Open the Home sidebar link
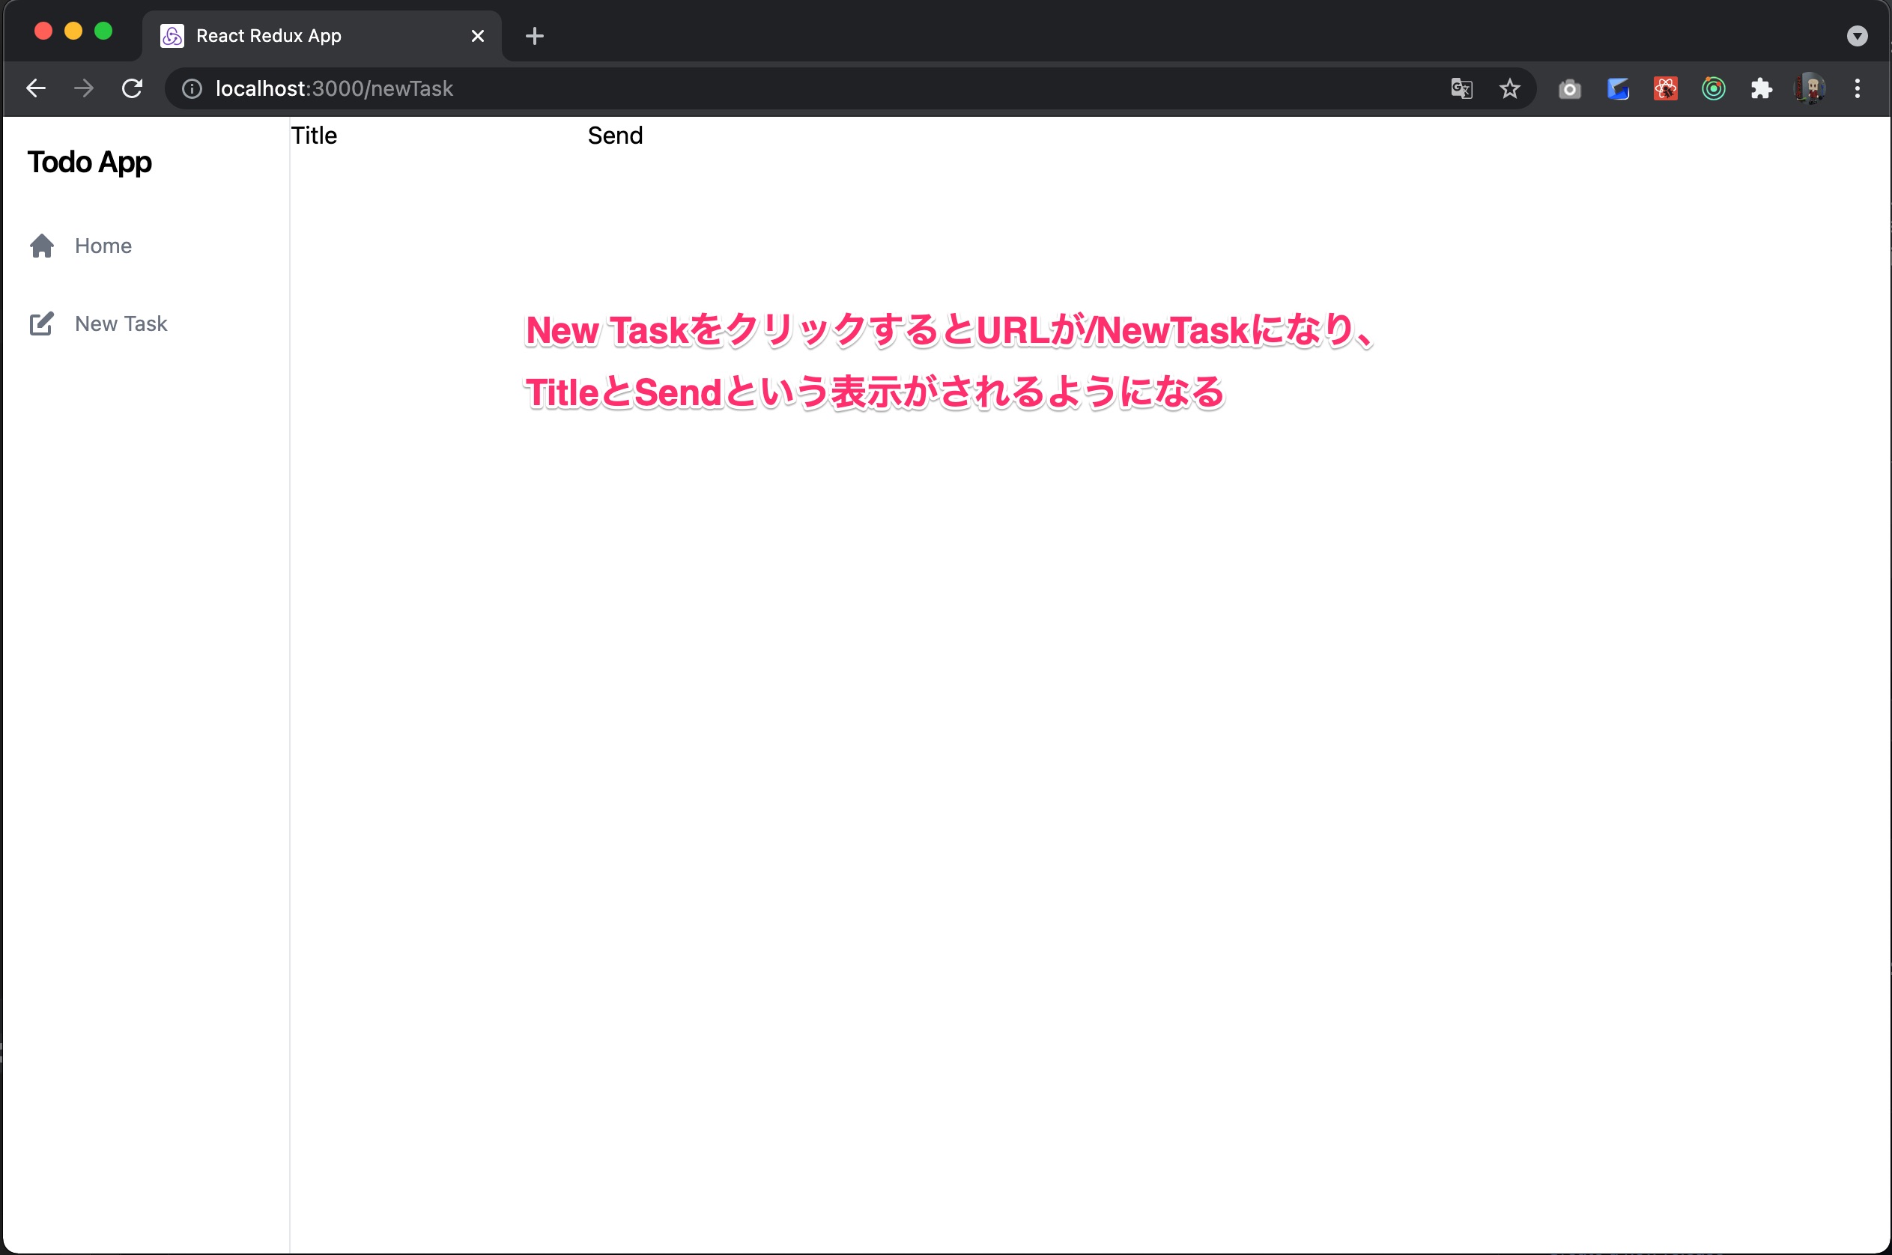This screenshot has width=1892, height=1255. click(x=103, y=246)
